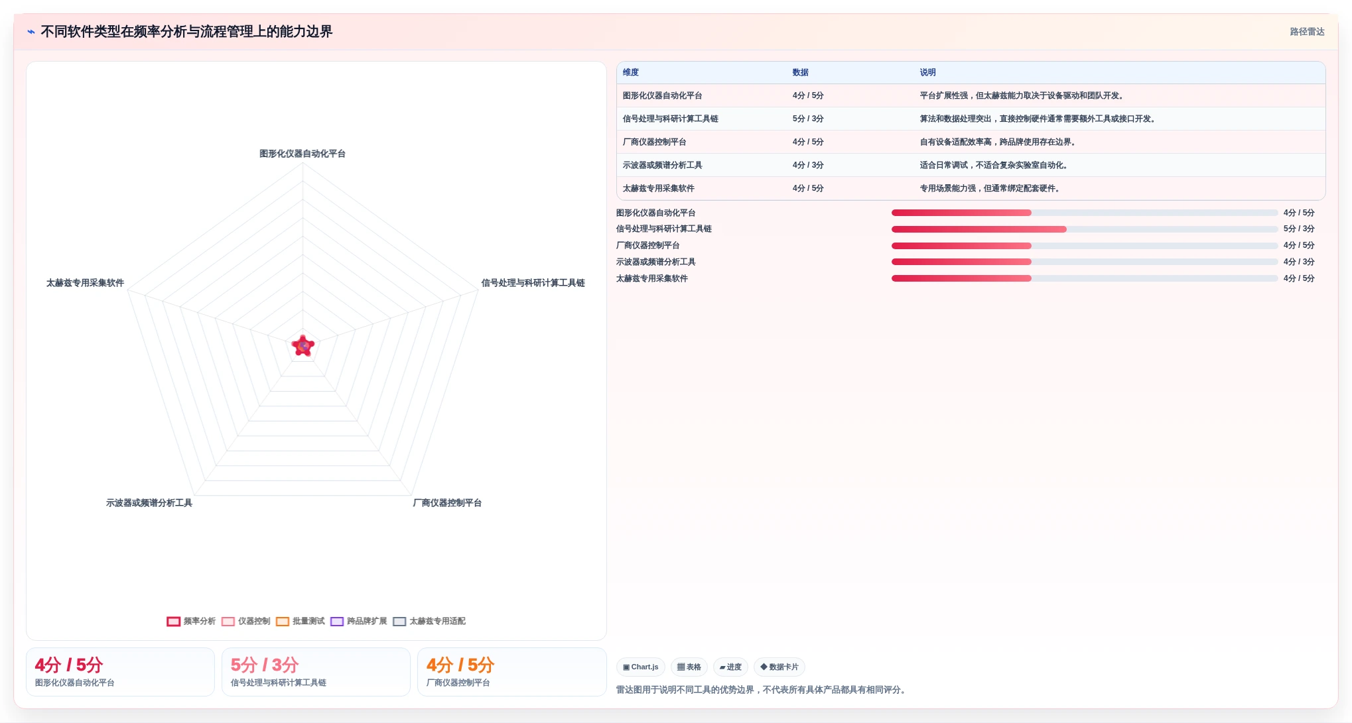The width and height of the screenshot is (1352, 723).
Task: Click the 说明 column header
Action: point(928,72)
